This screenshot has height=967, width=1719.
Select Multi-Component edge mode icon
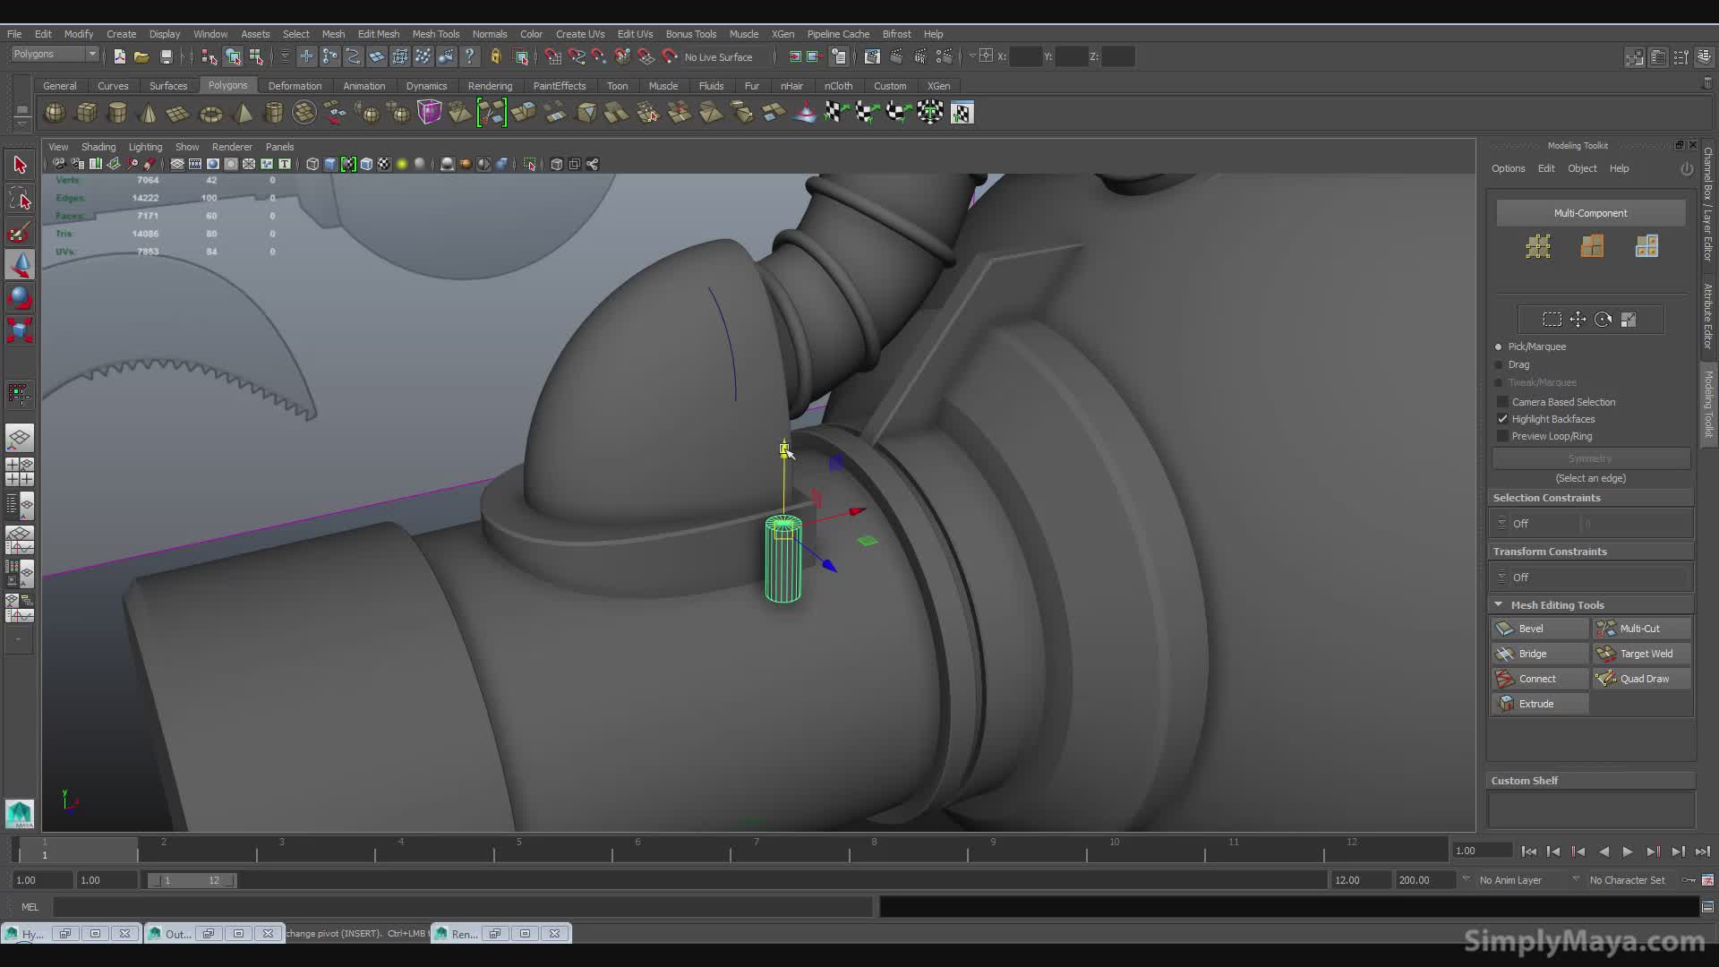(x=1592, y=246)
